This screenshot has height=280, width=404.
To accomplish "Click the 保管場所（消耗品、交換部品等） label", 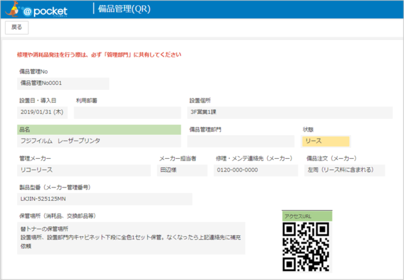I will pyautogui.click(x=58, y=216).
